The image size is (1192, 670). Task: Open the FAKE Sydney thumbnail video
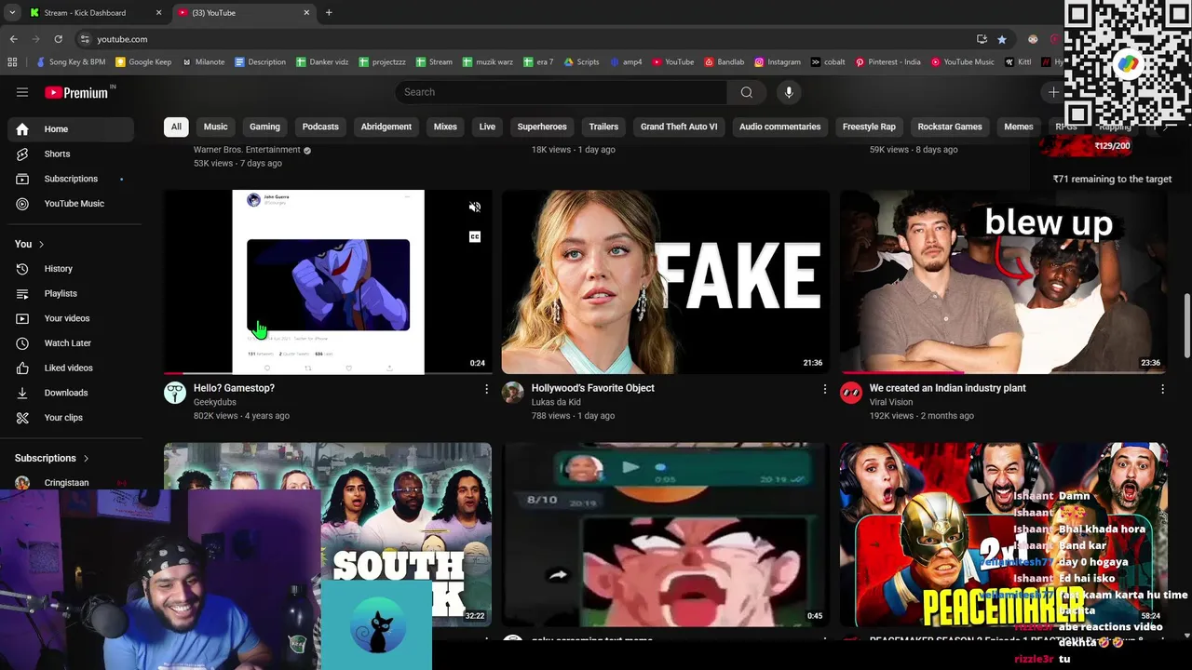coord(665,282)
